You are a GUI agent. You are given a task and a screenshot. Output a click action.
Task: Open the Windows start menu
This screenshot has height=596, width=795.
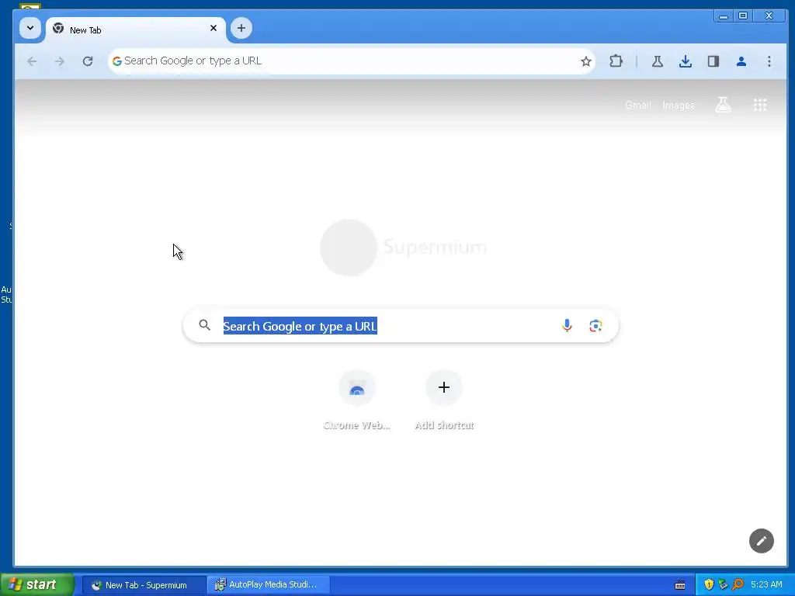37,585
